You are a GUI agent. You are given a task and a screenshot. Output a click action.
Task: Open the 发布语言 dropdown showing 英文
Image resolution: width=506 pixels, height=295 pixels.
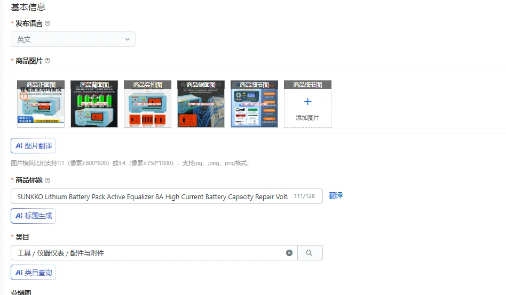73,39
